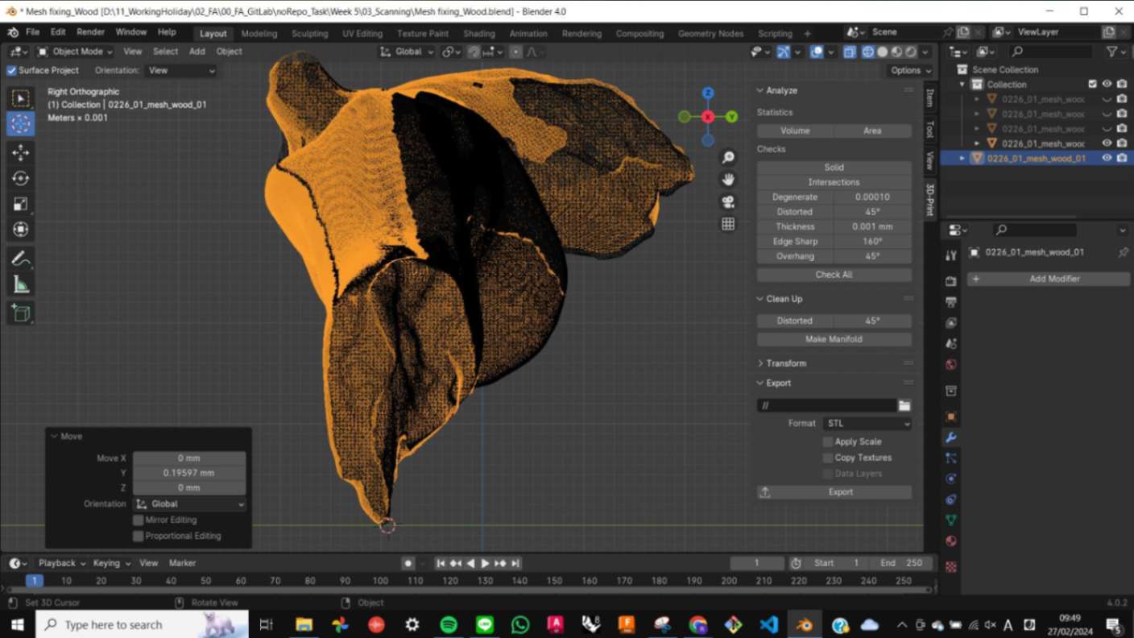
Task: Switch to the Shading workspace tab
Action: [479, 34]
